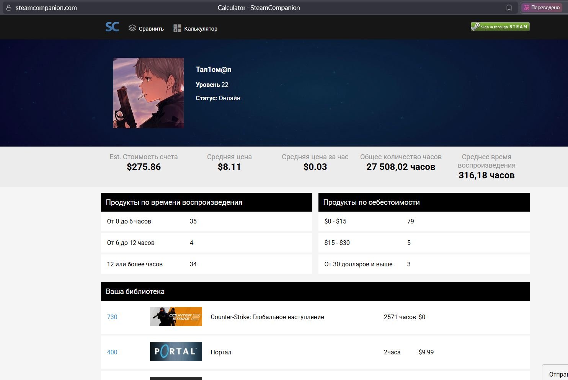Click the lock icon beside the URL
Screen dimensions: 568x380
click(x=9, y=8)
